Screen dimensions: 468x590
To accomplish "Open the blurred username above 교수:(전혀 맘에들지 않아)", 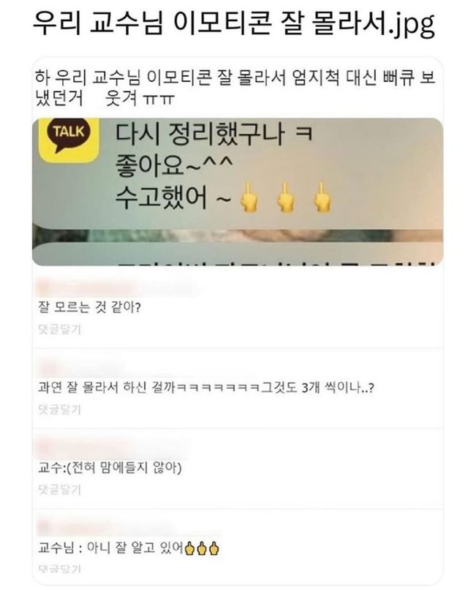I will pyautogui.click(x=113, y=447).
